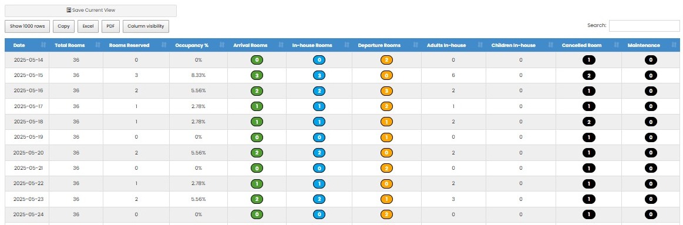Screen dimensions: 683x225
Task: Click the Departure Rooms header label
Action: (x=379, y=45)
